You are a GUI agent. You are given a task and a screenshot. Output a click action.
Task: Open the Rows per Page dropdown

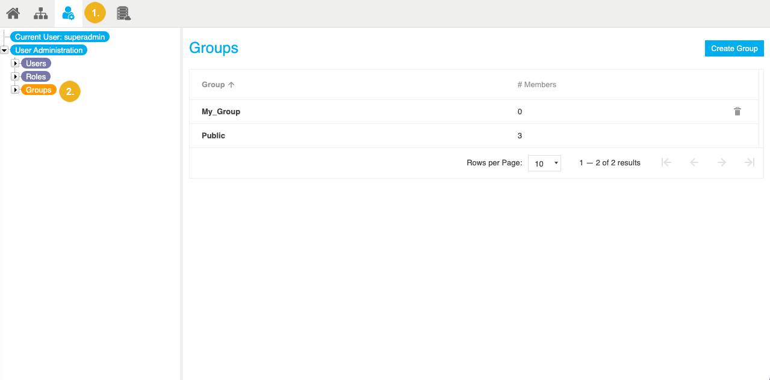tap(544, 163)
